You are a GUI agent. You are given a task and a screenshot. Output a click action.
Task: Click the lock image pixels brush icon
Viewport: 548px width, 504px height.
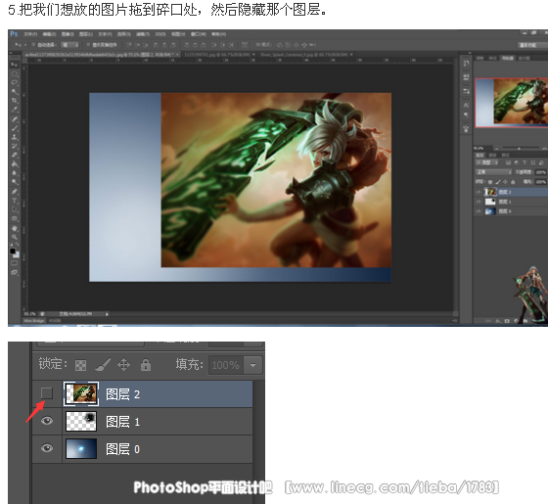[103, 364]
